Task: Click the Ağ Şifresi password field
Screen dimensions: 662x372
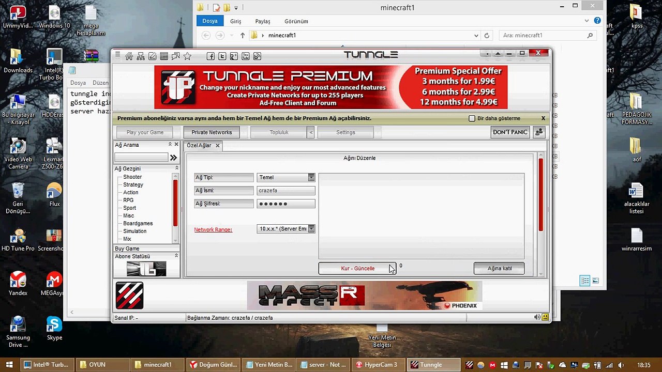Action: [286, 204]
